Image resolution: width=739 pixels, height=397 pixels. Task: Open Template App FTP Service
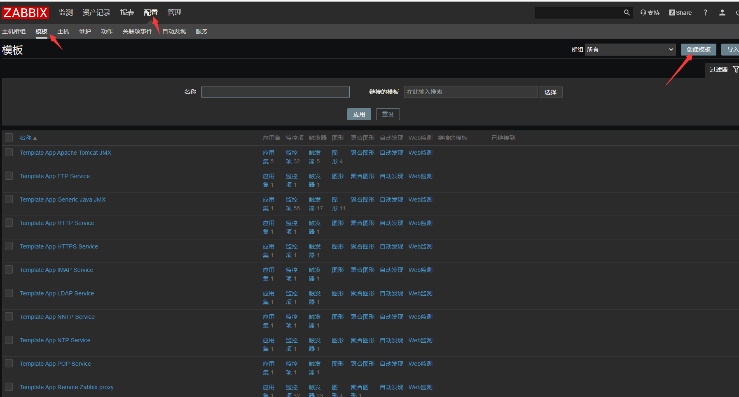point(55,176)
